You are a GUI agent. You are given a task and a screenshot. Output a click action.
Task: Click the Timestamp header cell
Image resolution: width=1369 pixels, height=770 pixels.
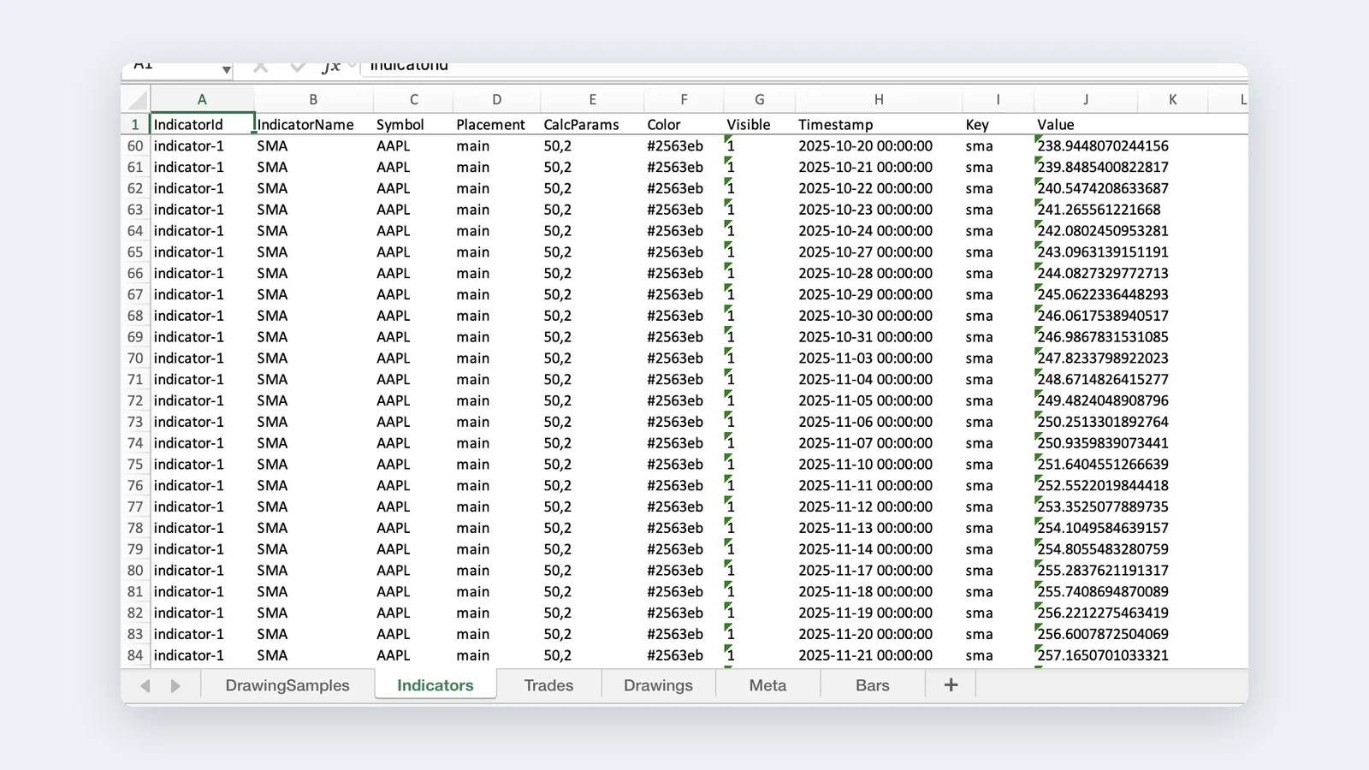880,125
